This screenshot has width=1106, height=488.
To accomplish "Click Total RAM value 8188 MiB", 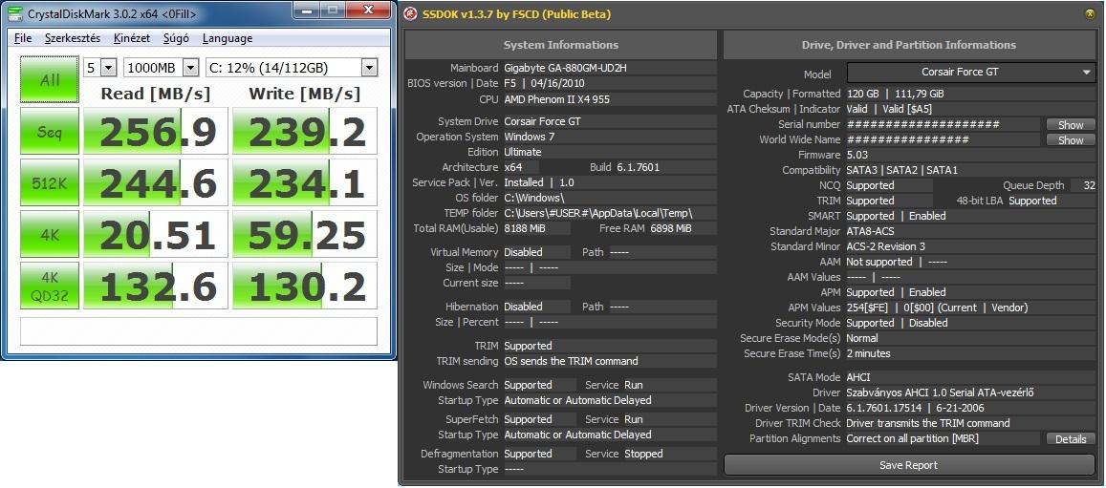I will point(527,228).
